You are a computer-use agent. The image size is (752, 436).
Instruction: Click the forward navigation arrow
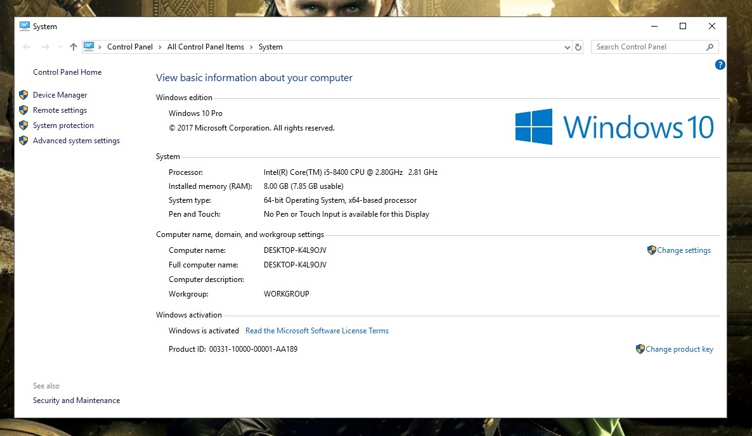[x=46, y=47]
